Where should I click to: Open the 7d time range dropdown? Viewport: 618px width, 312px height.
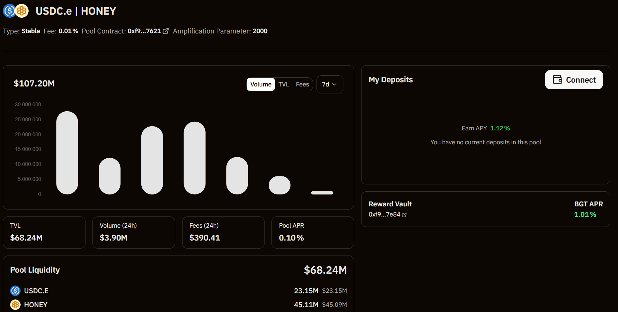[x=330, y=84]
